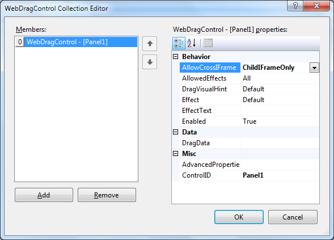The width and height of the screenshot is (334, 240).
Task: Move selected member down with arrow
Action: coord(150,62)
